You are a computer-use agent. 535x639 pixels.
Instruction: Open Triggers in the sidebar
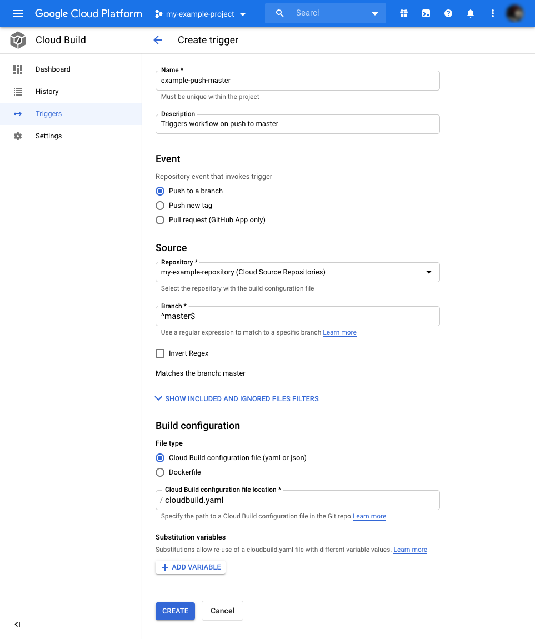coord(71,114)
